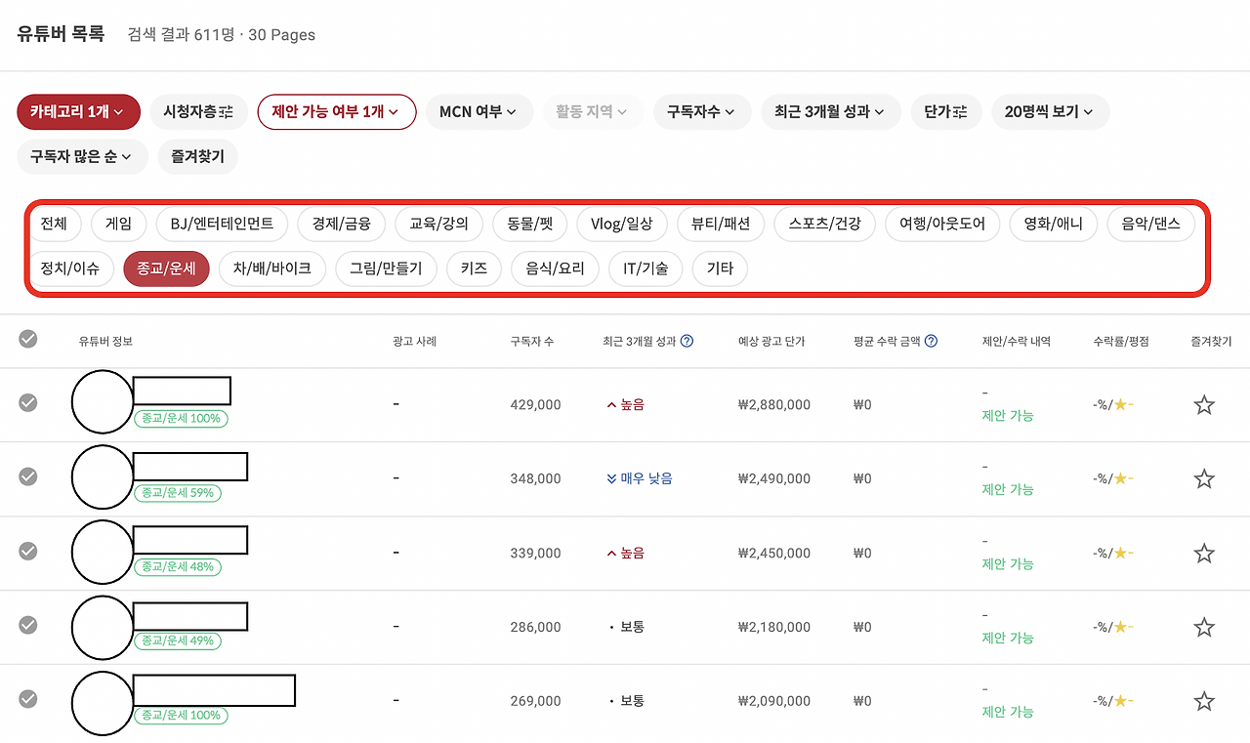Image resolution: width=1250 pixels, height=743 pixels.
Task: Star the 429,000-subscriber YouTuber as favorite
Action: [1203, 404]
